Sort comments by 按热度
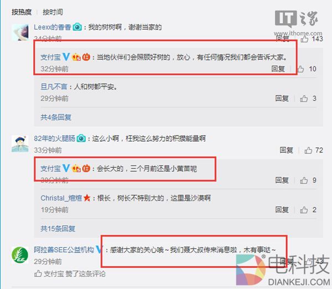The image size is (332, 289). click(x=22, y=12)
